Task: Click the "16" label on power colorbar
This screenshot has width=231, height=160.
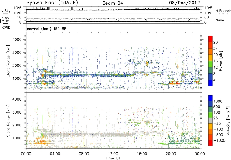Action: coord(215,61)
